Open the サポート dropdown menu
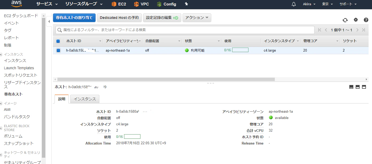The width and height of the screenshot is (372, 164). pyautogui.click(x=347, y=4)
